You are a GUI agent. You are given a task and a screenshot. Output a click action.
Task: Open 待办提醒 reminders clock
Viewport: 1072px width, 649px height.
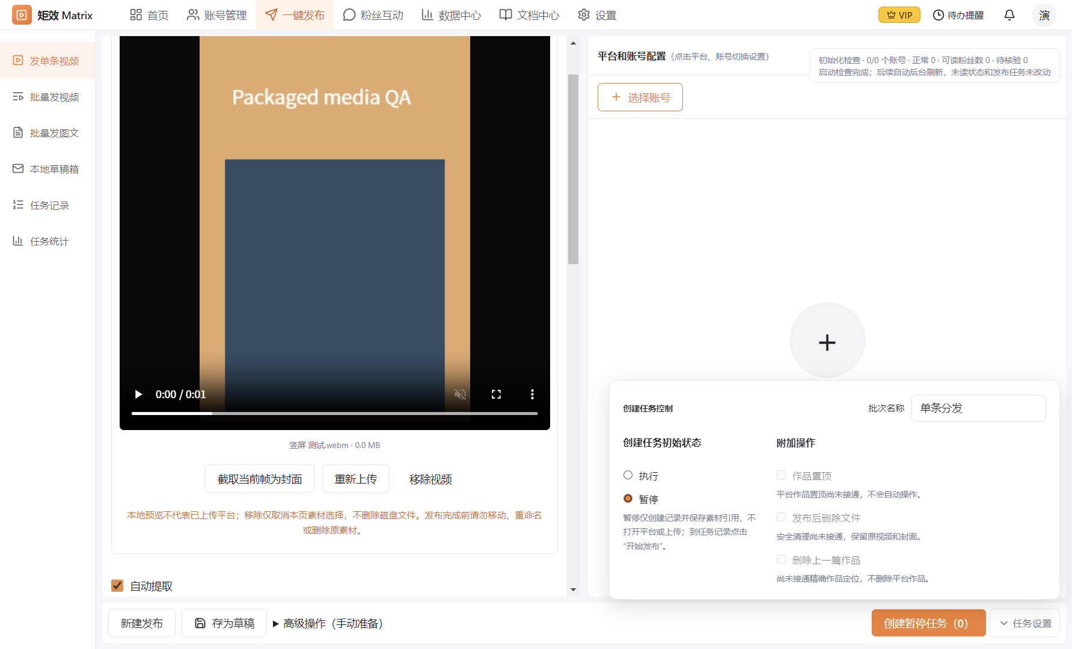coord(958,15)
